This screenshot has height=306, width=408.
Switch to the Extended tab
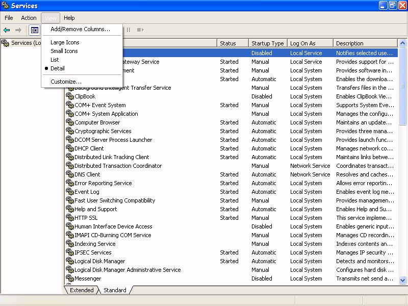(82, 290)
